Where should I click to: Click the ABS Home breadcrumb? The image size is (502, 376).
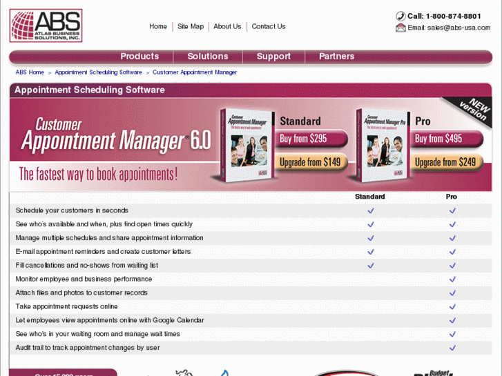[30, 72]
